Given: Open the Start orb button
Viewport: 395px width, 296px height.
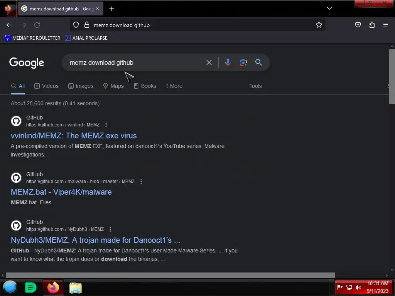Looking at the screenshot, I should point(10,287).
